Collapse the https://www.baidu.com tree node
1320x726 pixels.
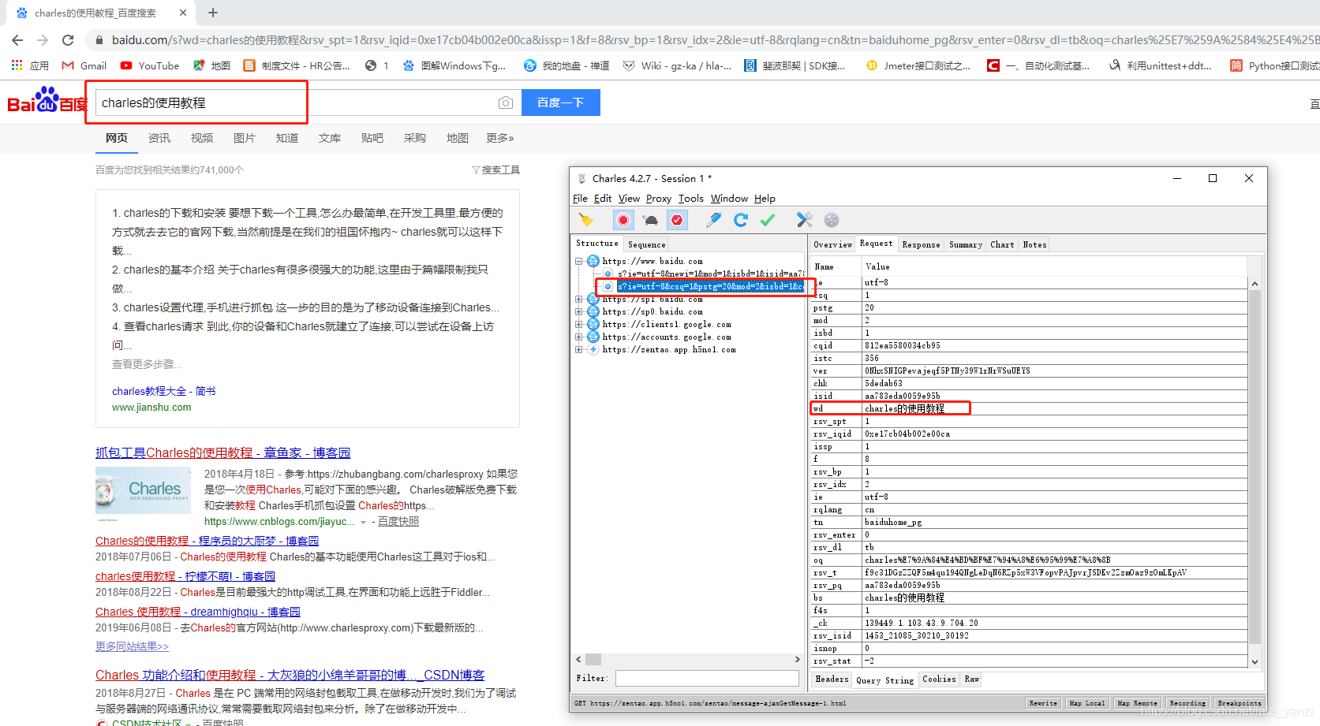[578, 261]
